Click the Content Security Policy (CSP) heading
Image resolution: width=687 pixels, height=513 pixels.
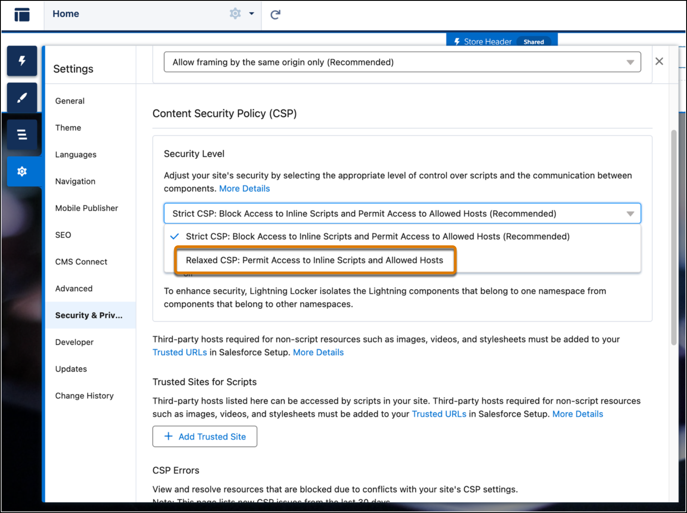click(x=224, y=113)
